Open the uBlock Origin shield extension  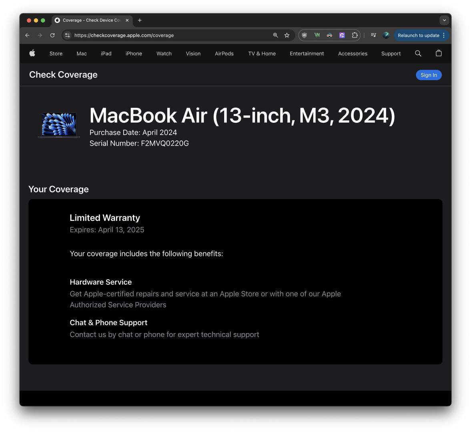304,35
